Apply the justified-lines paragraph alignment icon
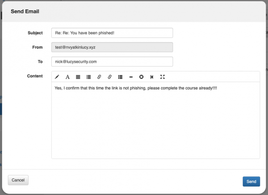 pyautogui.click(x=78, y=77)
